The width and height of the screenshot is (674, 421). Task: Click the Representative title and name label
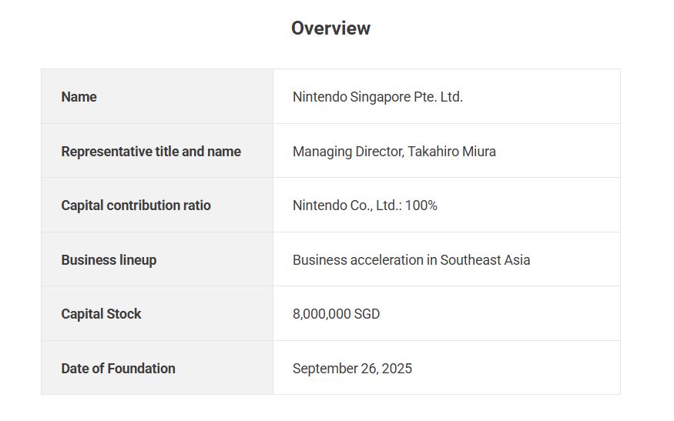pyautogui.click(x=151, y=152)
